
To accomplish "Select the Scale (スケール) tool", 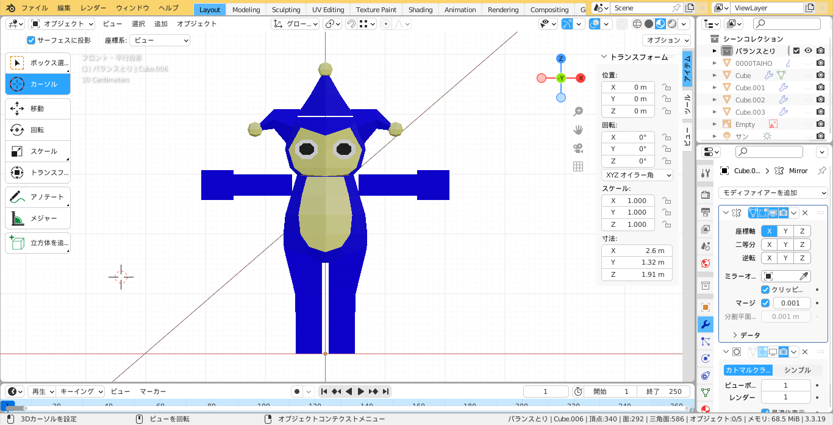I will coord(37,151).
